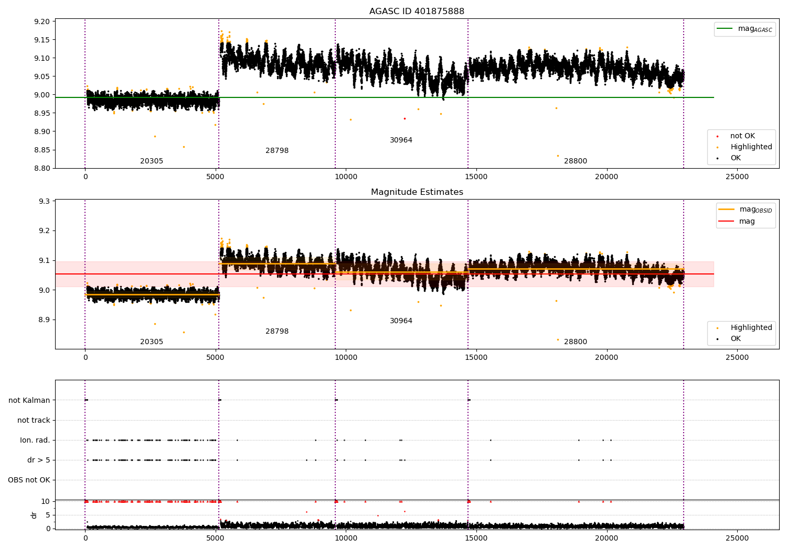787x550 pixels.
Task: Click 'Highlighted' in the Magnitude Estimates legend
Action: point(751,328)
